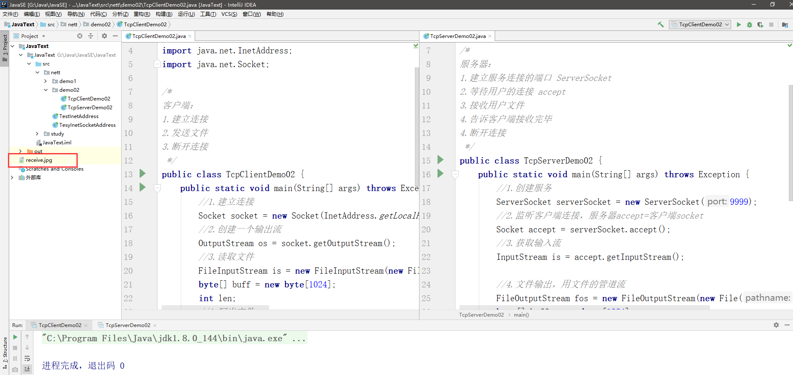Screen dimensions: 793x375
Task: Expand the demo1 package
Action: tap(46, 81)
